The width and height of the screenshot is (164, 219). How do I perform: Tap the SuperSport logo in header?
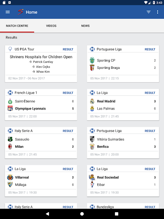coord(20,12)
